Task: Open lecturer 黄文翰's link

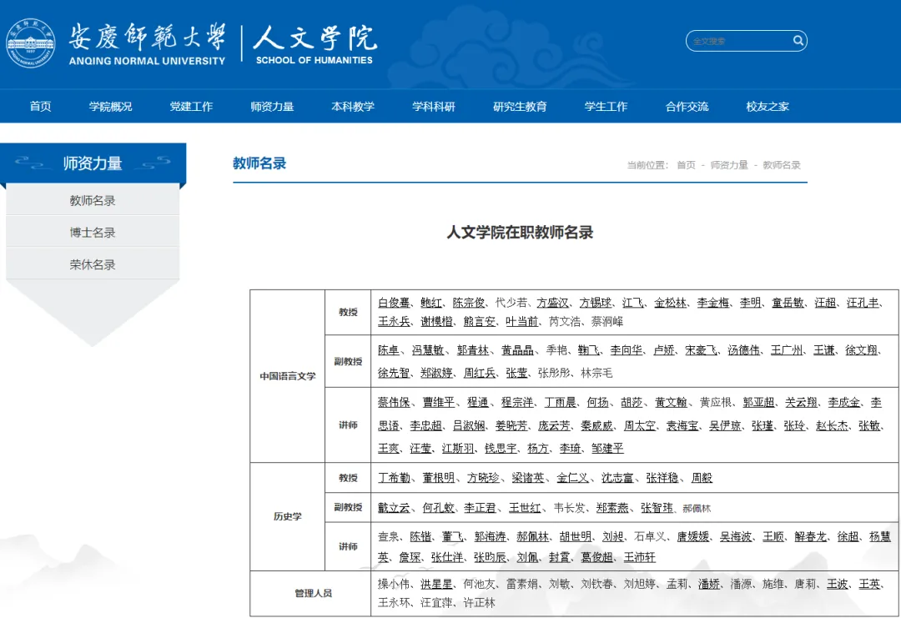Action: click(x=671, y=403)
